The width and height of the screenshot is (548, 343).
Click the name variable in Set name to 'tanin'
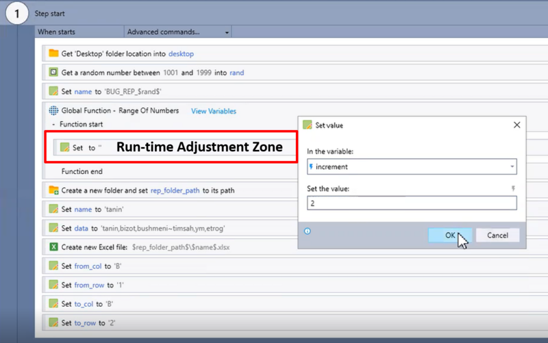(x=83, y=209)
